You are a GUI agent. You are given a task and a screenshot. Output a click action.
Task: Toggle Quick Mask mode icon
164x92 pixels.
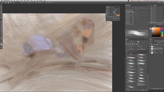(1, 47)
